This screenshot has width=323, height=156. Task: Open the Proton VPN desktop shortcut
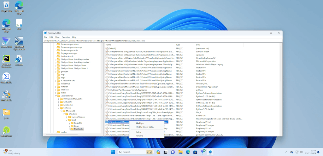click(6, 43)
